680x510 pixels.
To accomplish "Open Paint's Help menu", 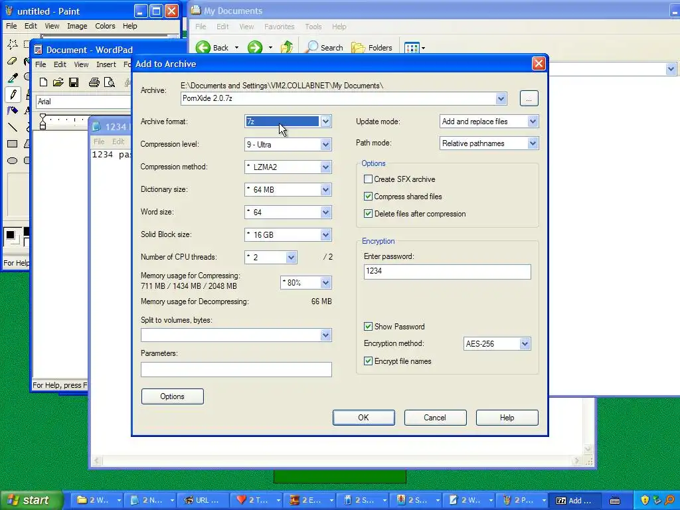I will pos(129,26).
